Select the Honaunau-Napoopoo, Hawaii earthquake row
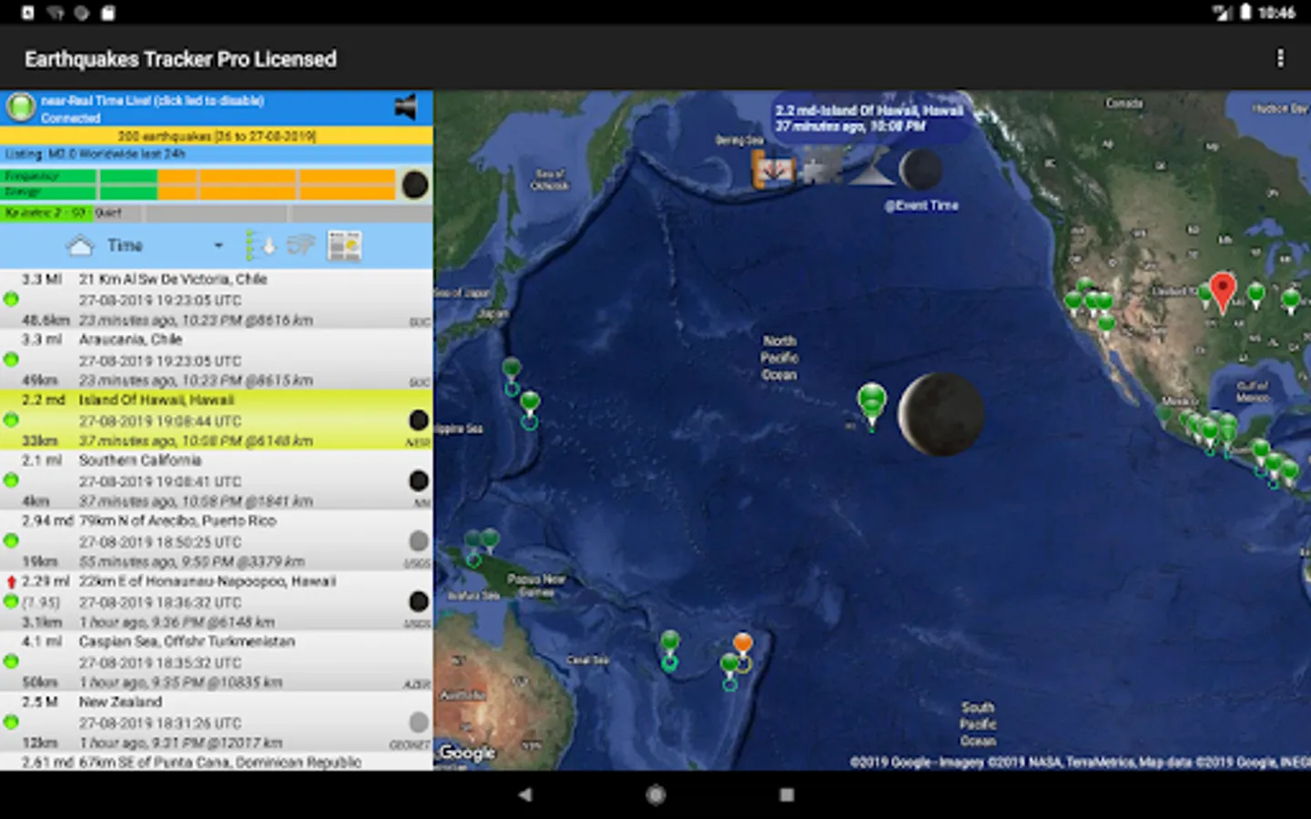1311x819 pixels. coord(217,601)
